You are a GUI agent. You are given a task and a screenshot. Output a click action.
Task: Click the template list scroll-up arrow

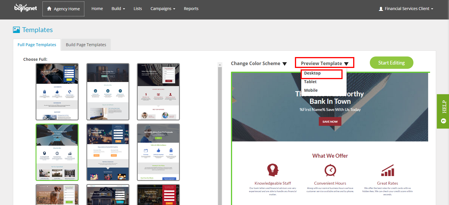(x=220, y=65)
